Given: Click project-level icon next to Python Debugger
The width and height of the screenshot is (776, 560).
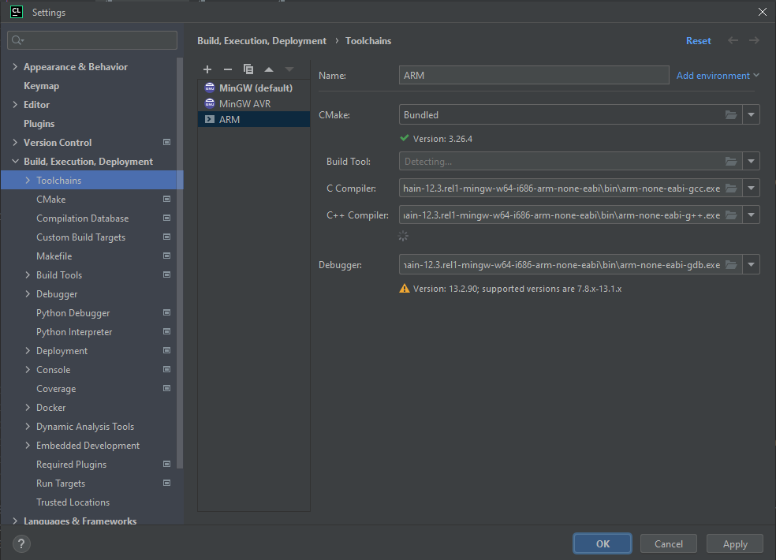Looking at the screenshot, I should point(166,312).
